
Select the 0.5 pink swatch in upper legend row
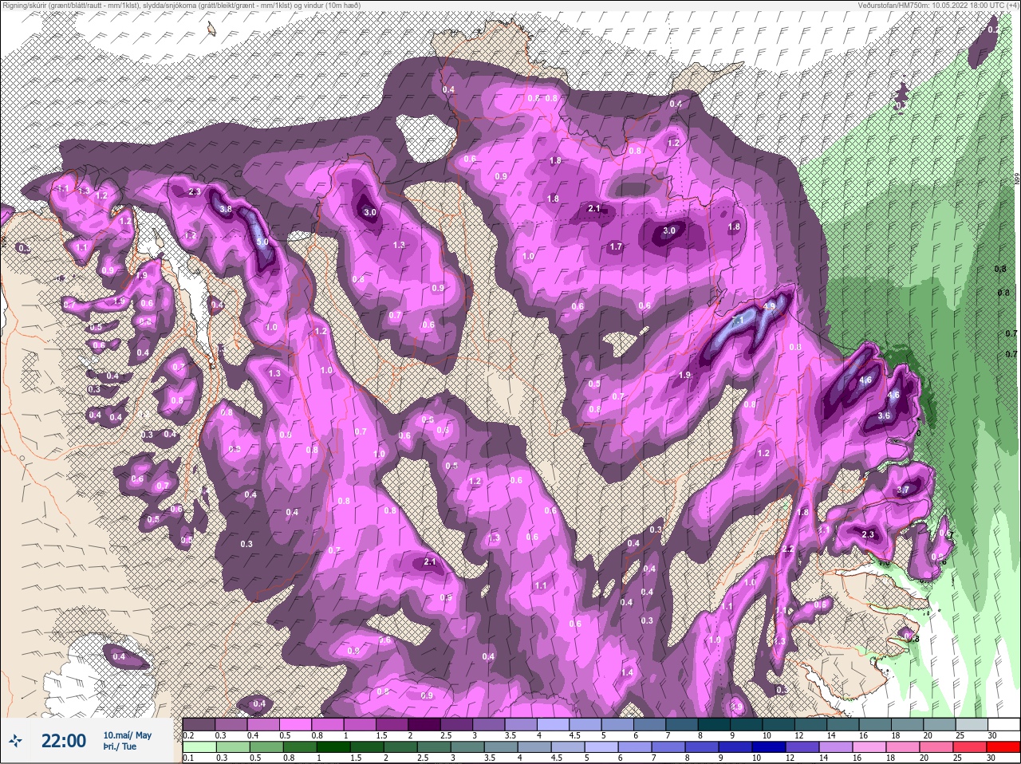(296, 724)
